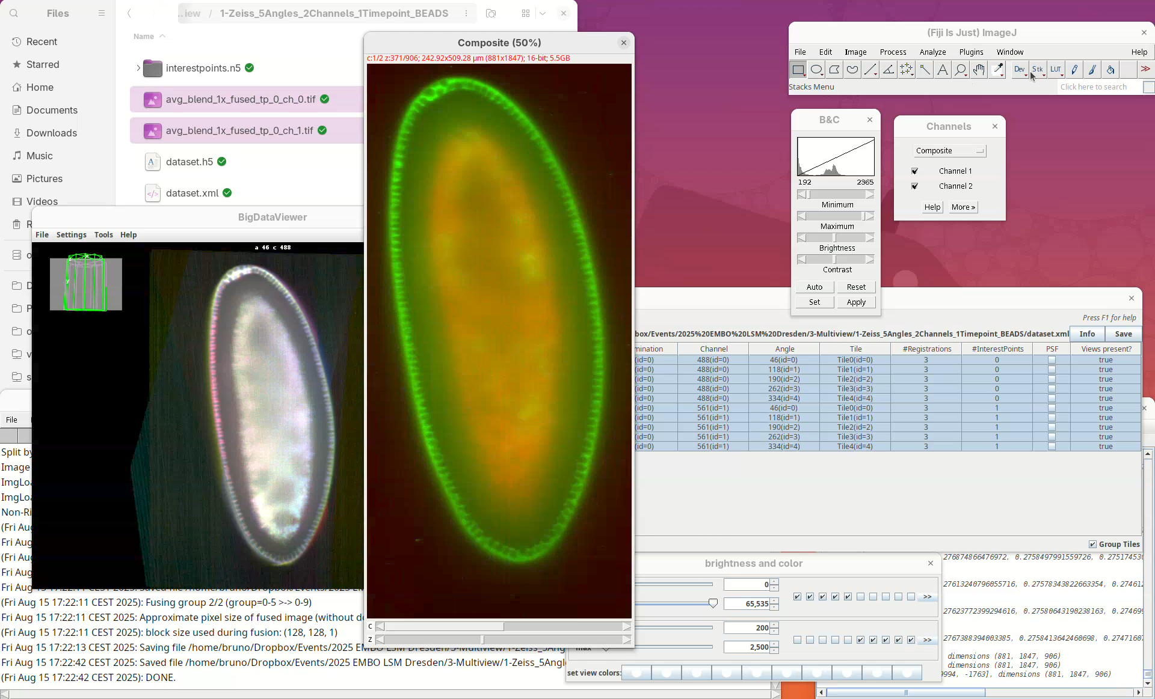1155x699 pixels.
Task: Open the Plugins menu in ImageJ
Action: (971, 52)
